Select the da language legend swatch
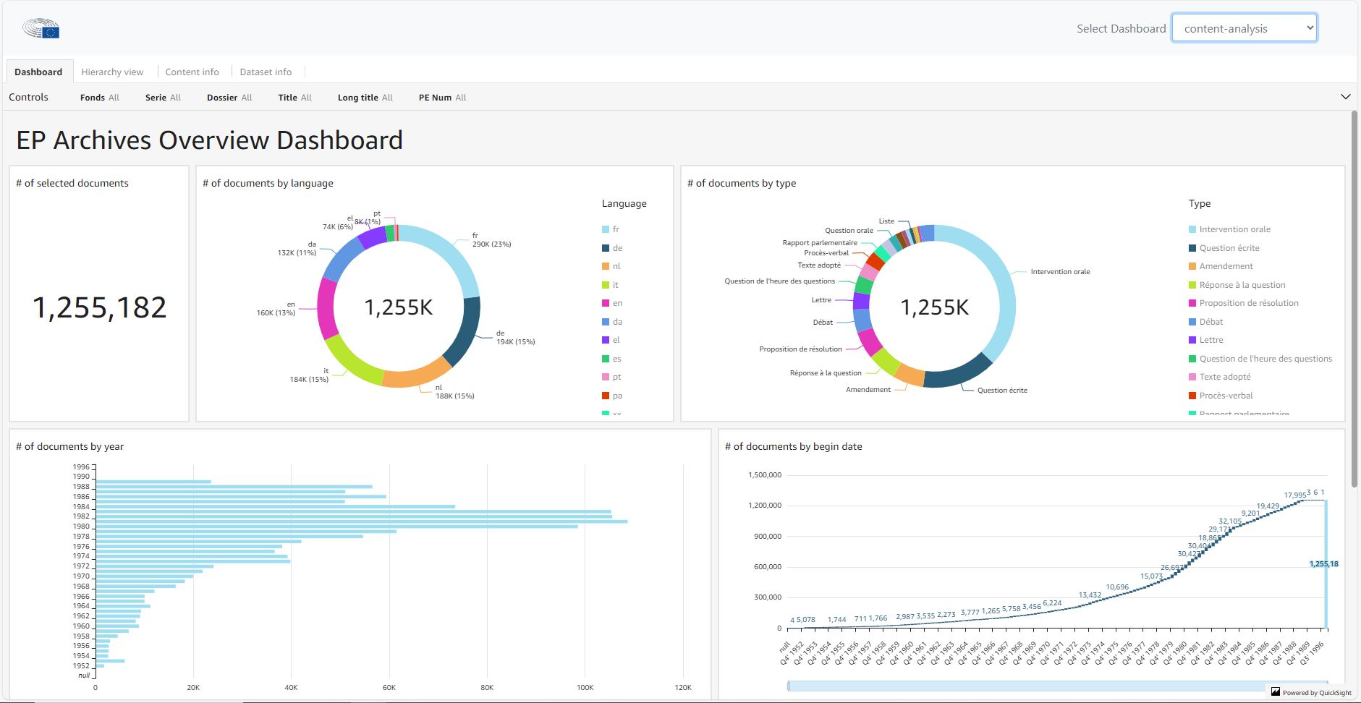 pyautogui.click(x=606, y=322)
